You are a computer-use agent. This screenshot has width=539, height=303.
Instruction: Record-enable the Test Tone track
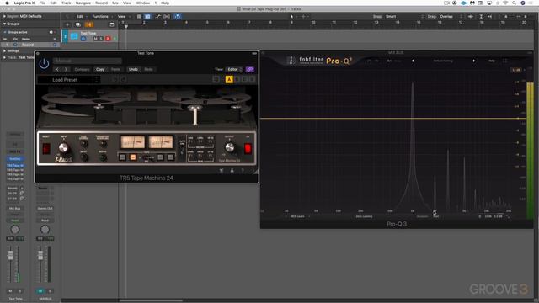pyautogui.click(x=108, y=39)
